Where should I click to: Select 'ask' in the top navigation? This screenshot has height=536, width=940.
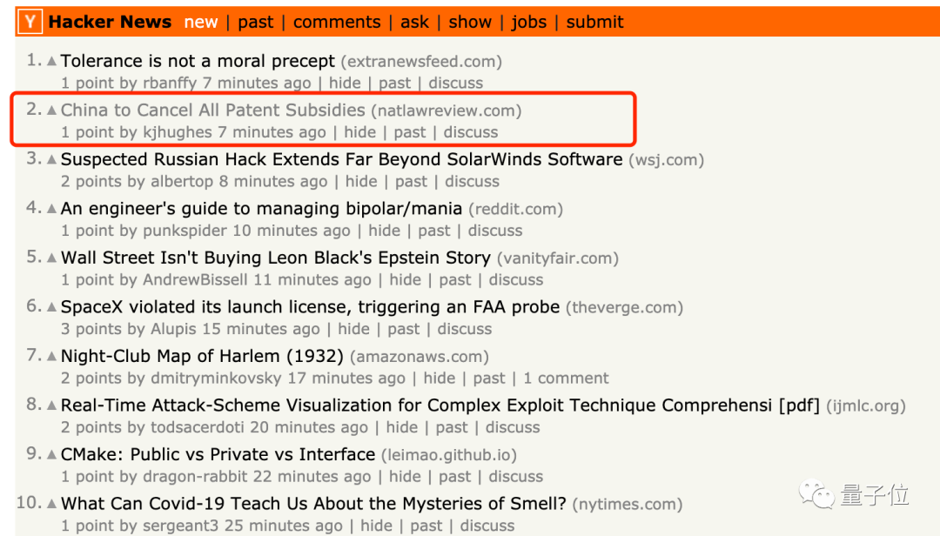(x=414, y=22)
